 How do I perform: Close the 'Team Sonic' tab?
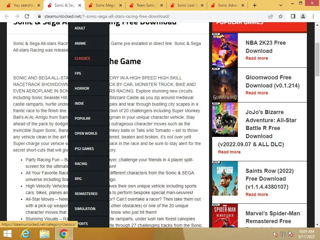(x=162, y=5)
